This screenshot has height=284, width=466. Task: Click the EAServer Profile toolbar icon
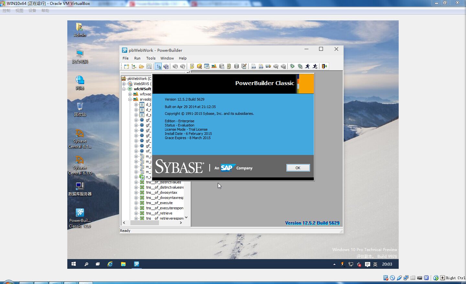click(229, 66)
